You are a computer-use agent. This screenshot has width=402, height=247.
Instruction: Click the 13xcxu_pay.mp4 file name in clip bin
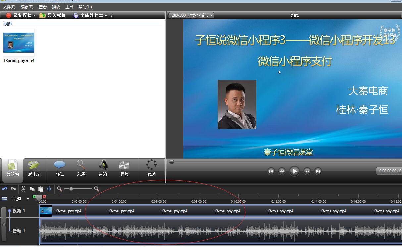click(19, 61)
